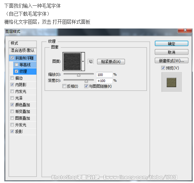Enable the 渐变叠加 checkbox
Image resolution: width=194 pixels, height=183 pixels.
click(12, 111)
